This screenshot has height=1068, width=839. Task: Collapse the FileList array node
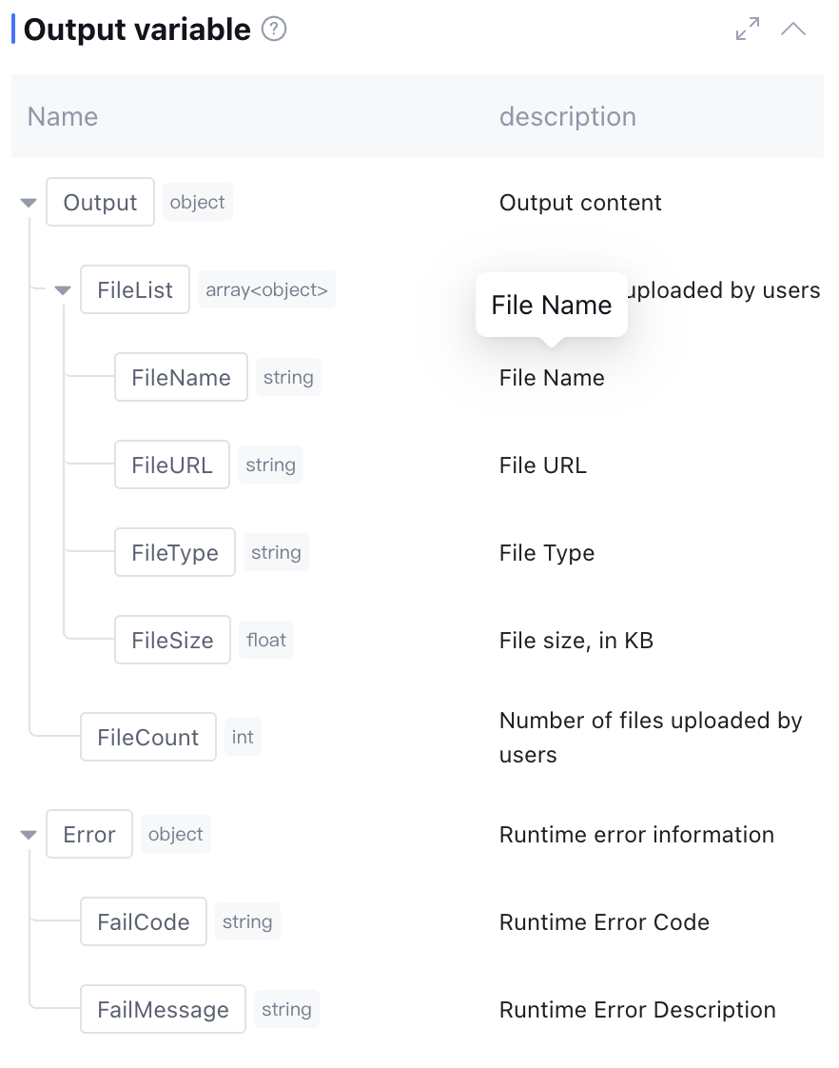pyautogui.click(x=63, y=290)
